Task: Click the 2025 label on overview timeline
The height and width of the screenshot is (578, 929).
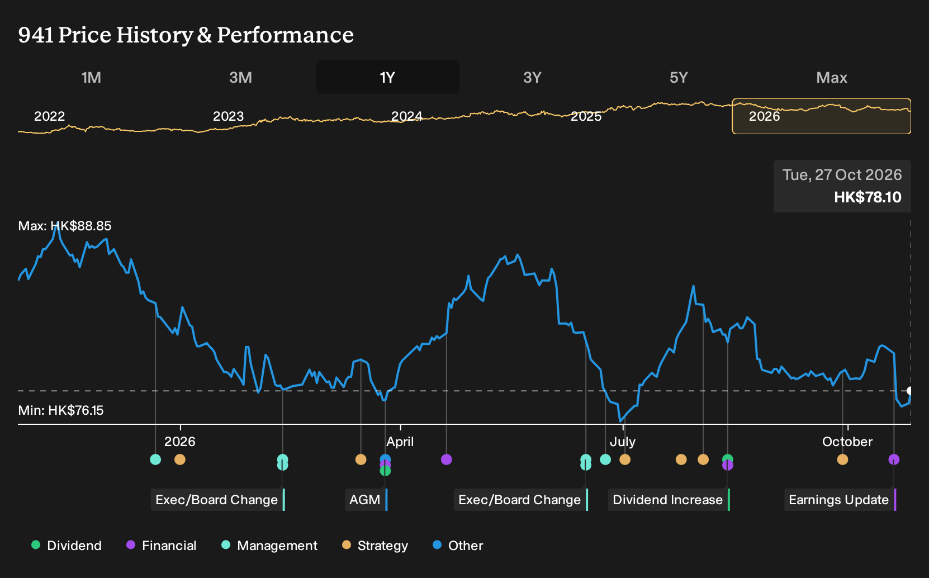Action: 586,116
